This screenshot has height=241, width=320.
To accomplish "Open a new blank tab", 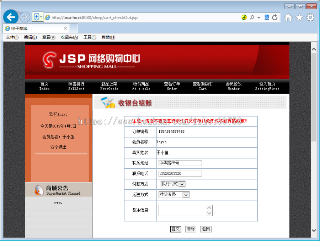I will pyautogui.click(x=74, y=28).
